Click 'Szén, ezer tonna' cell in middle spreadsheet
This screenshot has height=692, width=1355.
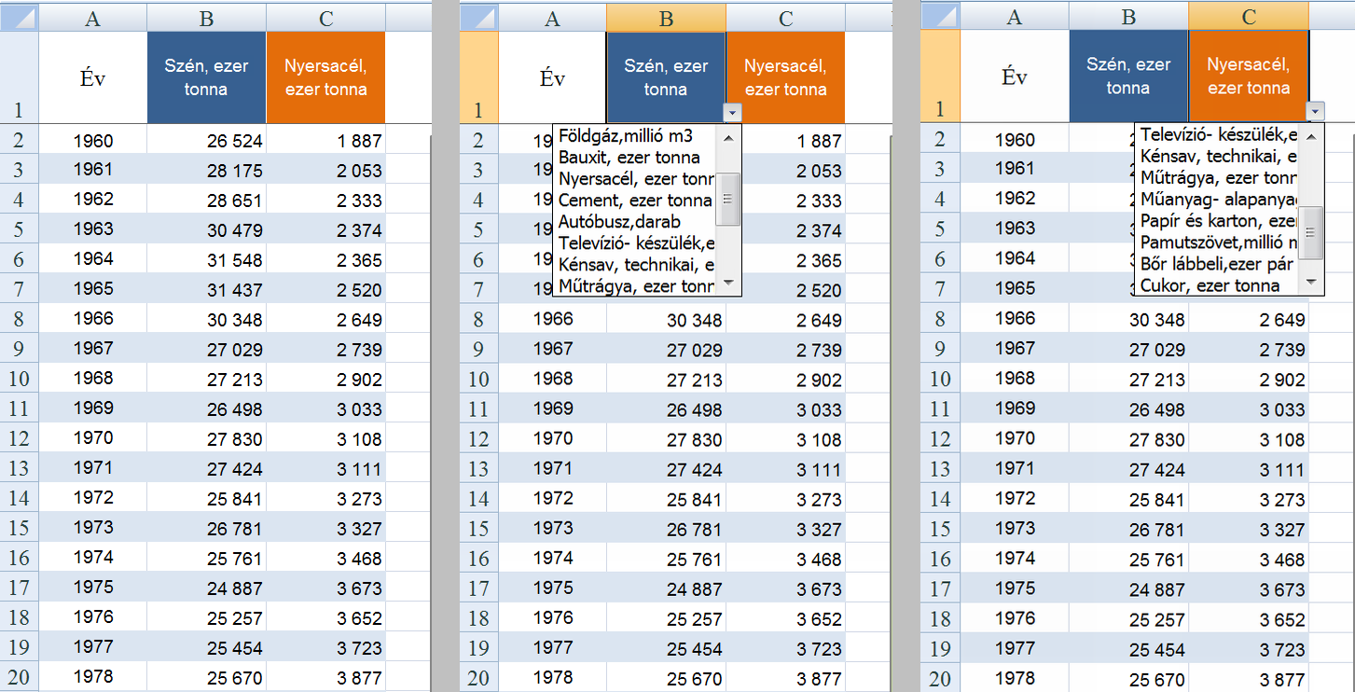[666, 78]
